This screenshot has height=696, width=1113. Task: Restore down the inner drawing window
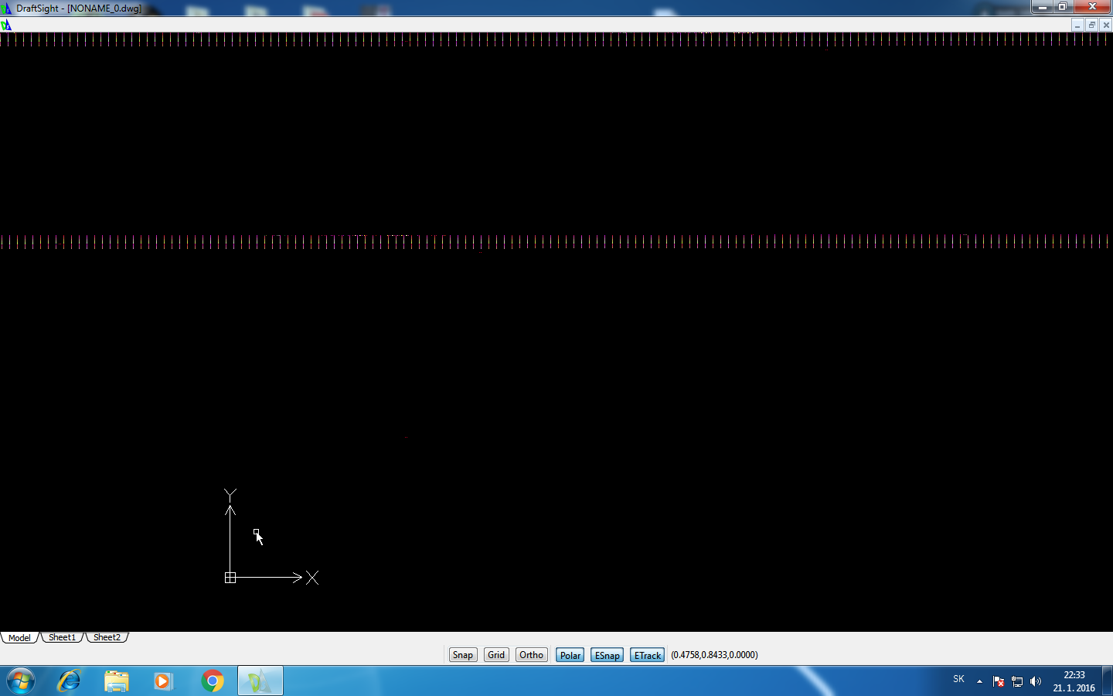coord(1091,26)
